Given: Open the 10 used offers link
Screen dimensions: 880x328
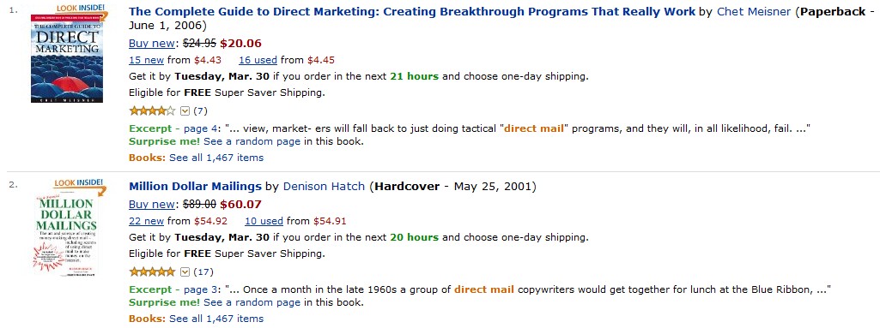Looking at the screenshot, I should click(x=264, y=221).
